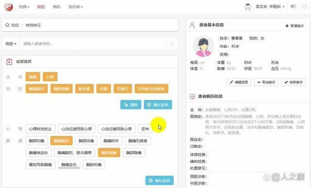Remove the 胸痛 tag in 主诉 row
Viewport: 311px width, 188px height.
click(33, 77)
